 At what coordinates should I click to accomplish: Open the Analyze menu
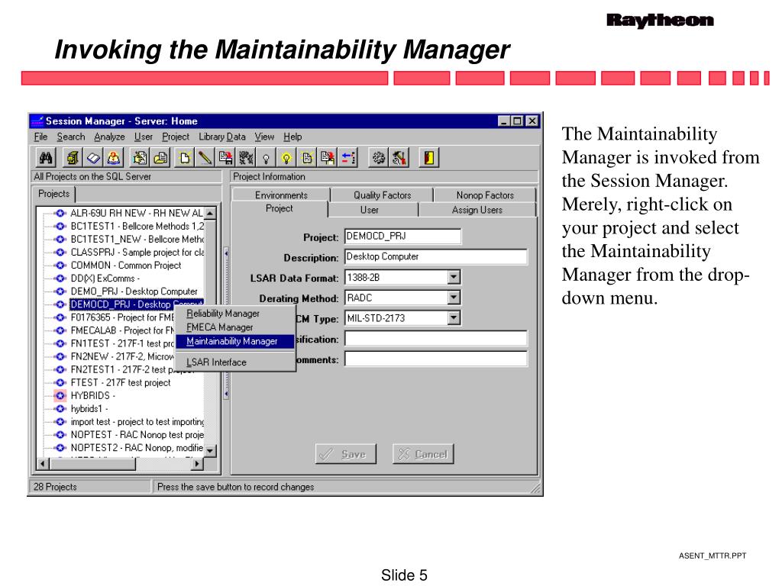[109, 137]
